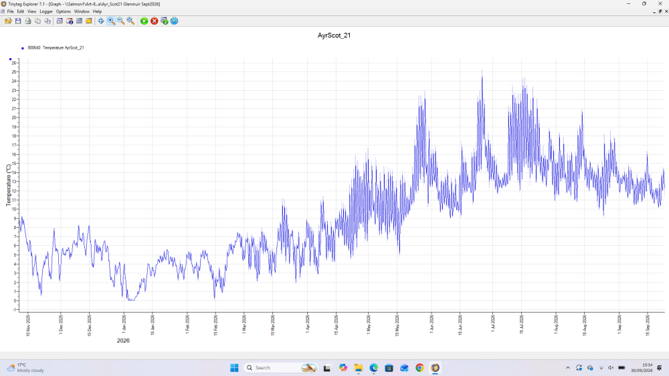Image resolution: width=669 pixels, height=376 pixels.
Task: Select the Zoom In magnifier tool
Action: click(111, 21)
